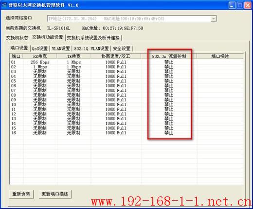Click the 协商速度/双工 column header
Viewport: 253px width, 209px height.
(x=116, y=56)
